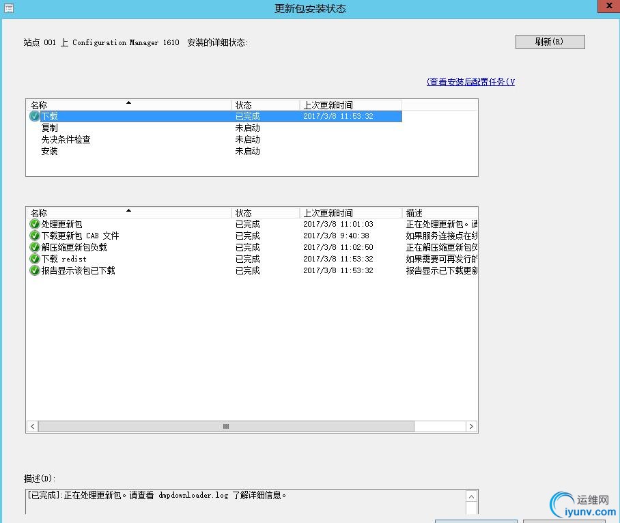This screenshot has height=523, width=620.
Task: Click the green check icon beside 下载 row
Action: (34, 116)
